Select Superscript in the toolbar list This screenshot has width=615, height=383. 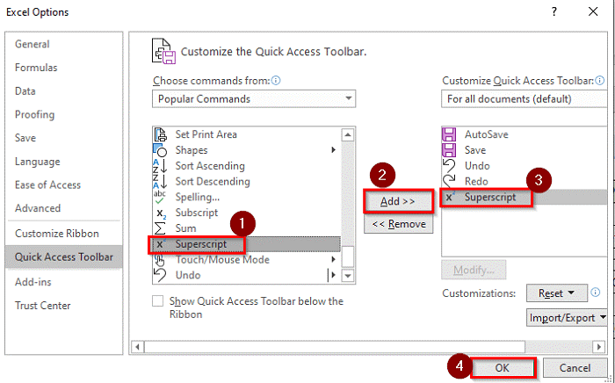(525, 197)
